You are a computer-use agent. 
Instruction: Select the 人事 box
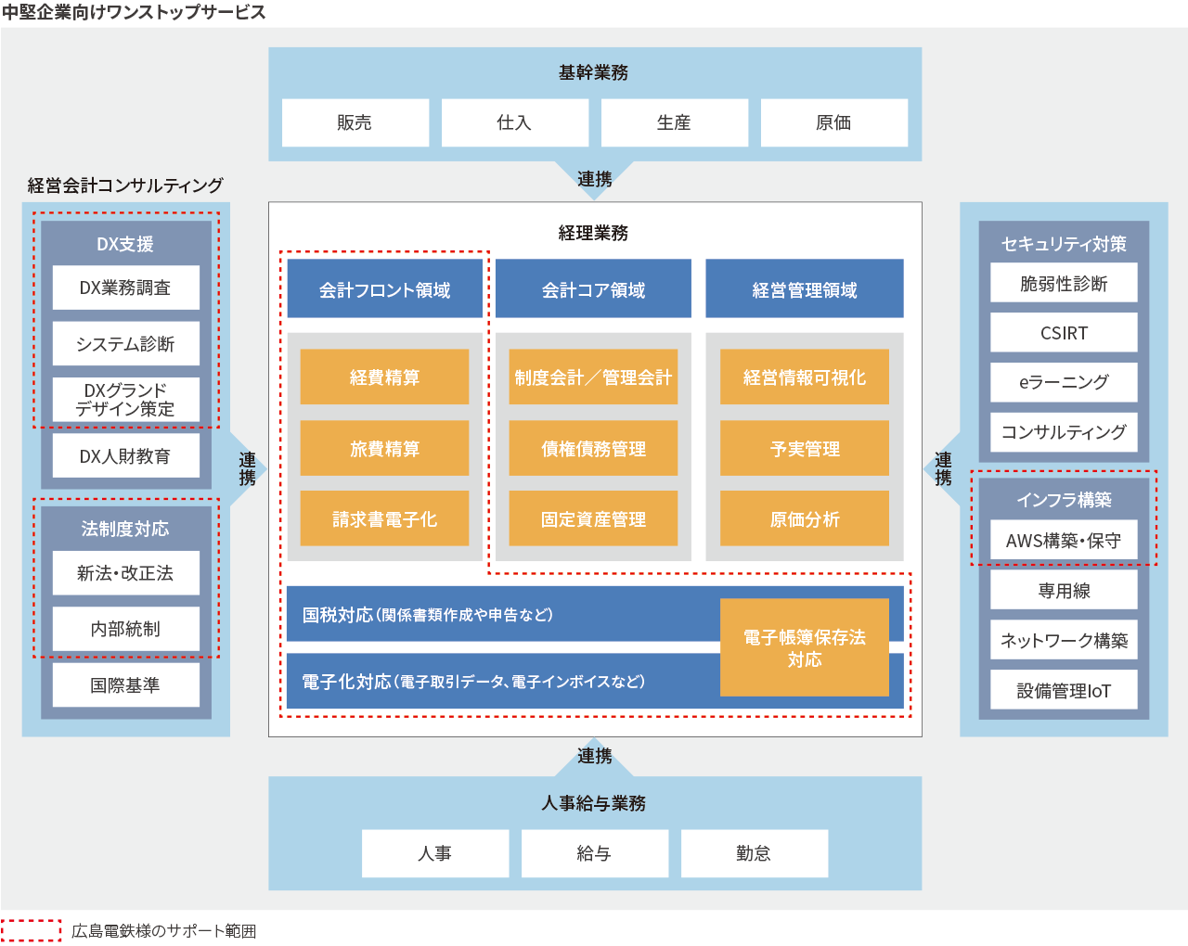435,853
